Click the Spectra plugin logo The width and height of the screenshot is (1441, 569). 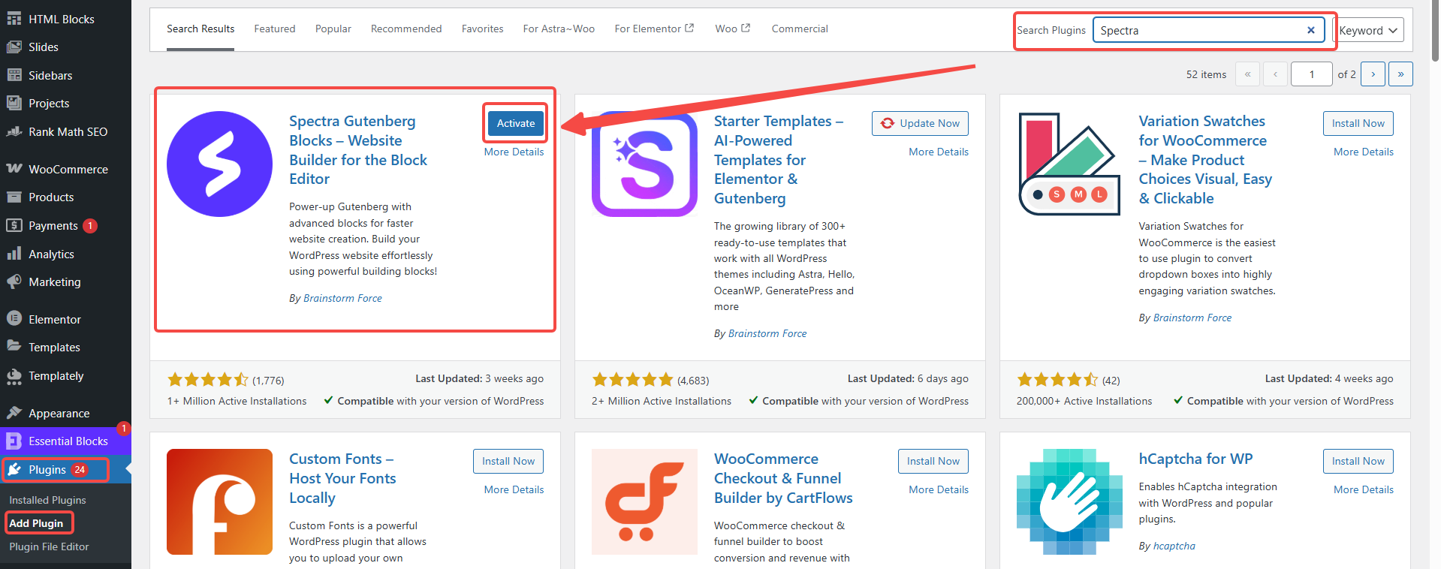[219, 164]
